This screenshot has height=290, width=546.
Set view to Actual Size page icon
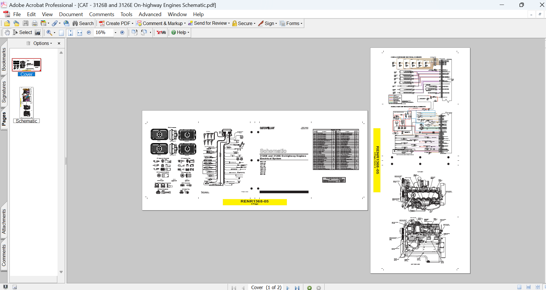[61, 33]
